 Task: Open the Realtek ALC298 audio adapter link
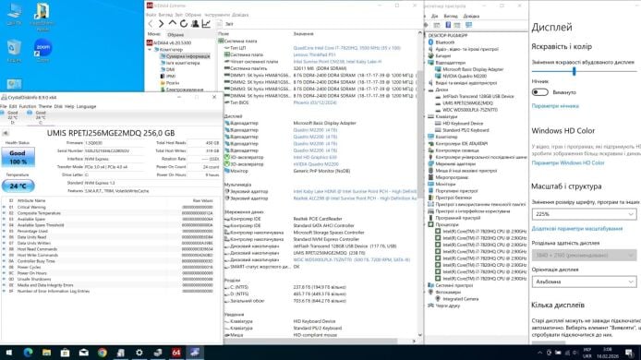point(355,198)
